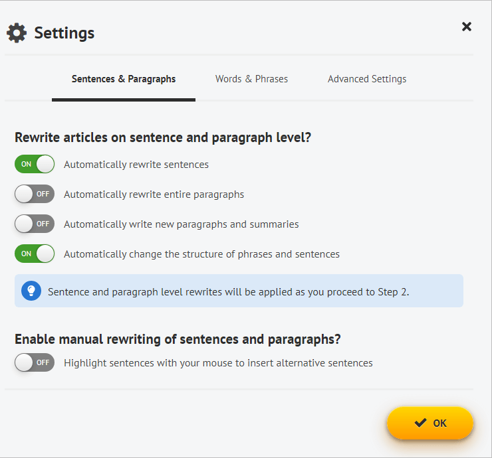The height and width of the screenshot is (458, 492).
Task: Click the 'Highlight sentences with your mouse' label
Action: coord(218,363)
